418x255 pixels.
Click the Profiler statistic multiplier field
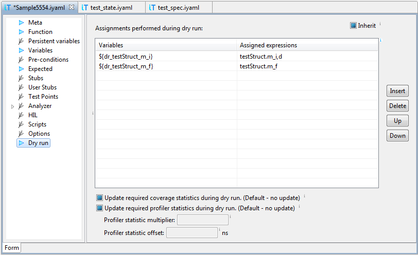[x=202, y=220]
